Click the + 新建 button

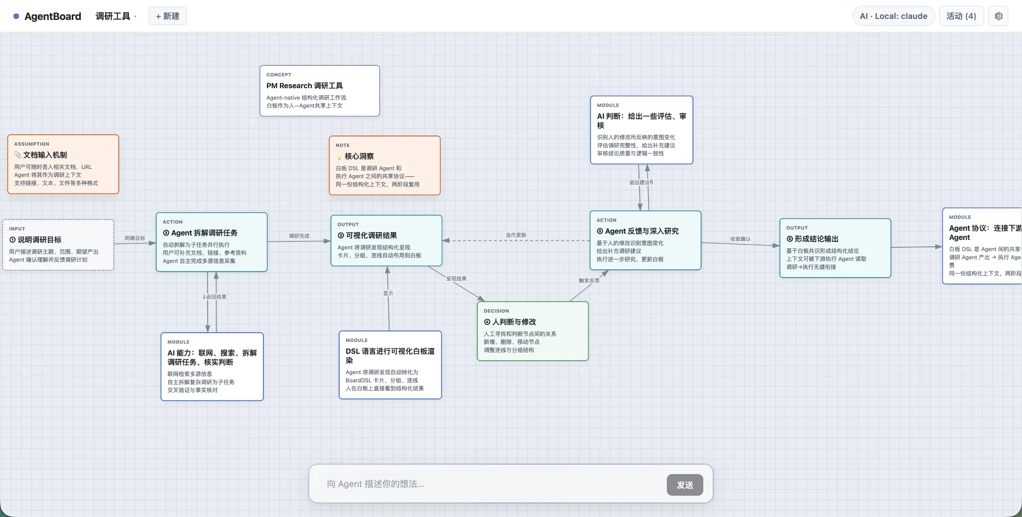coord(167,16)
